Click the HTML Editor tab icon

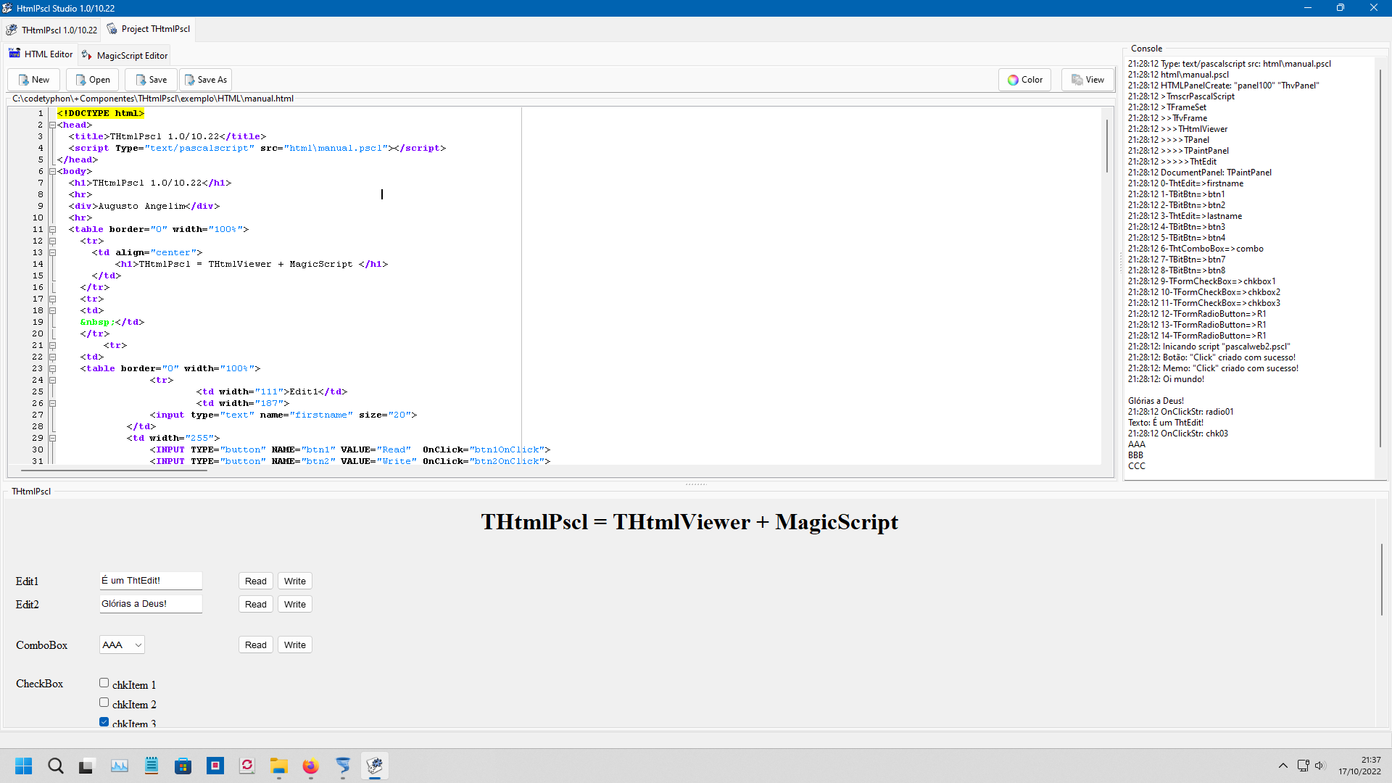14,54
